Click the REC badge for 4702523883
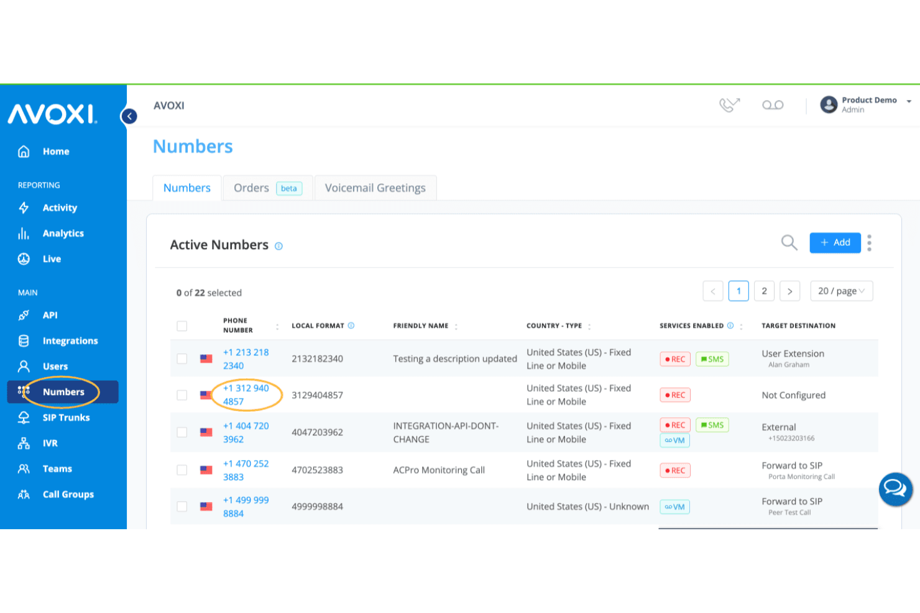920x613 pixels. pos(675,471)
